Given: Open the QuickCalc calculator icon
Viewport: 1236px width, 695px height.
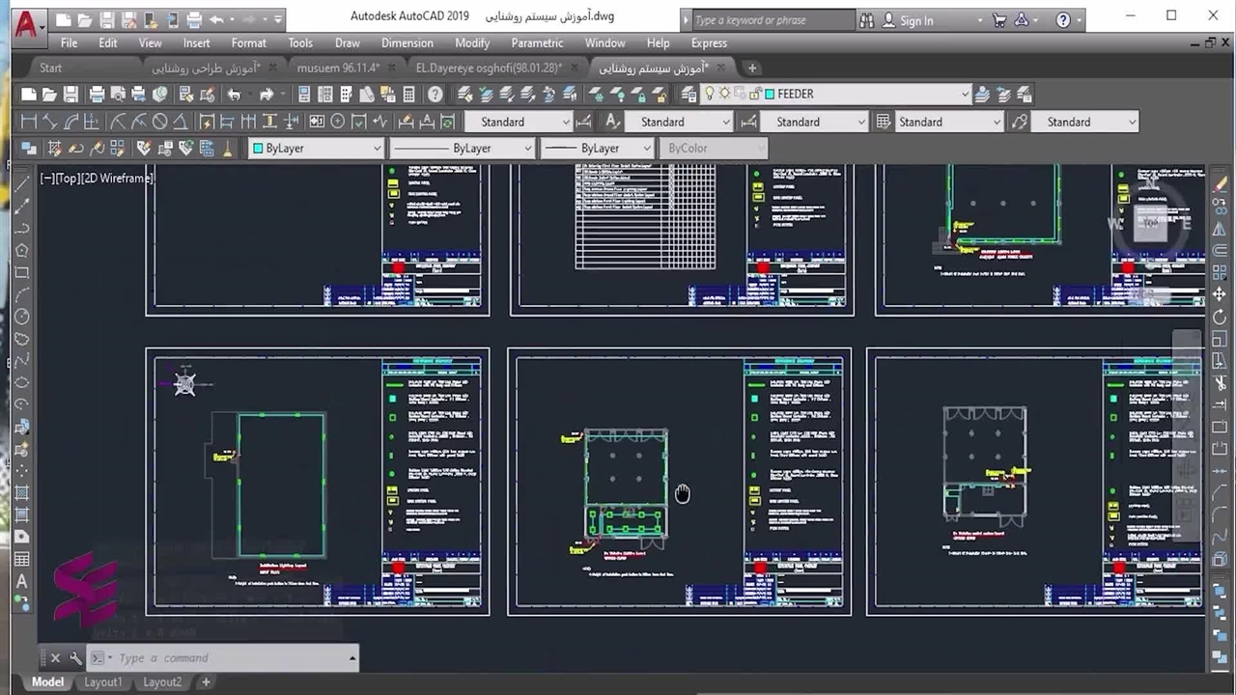Looking at the screenshot, I should pyautogui.click(x=408, y=95).
